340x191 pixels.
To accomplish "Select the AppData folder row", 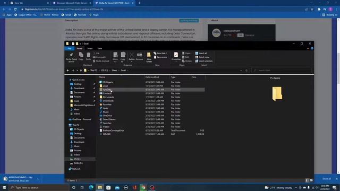I will (151, 90).
